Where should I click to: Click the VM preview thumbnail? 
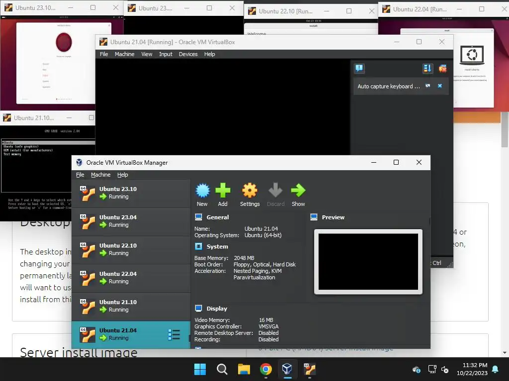click(368, 262)
